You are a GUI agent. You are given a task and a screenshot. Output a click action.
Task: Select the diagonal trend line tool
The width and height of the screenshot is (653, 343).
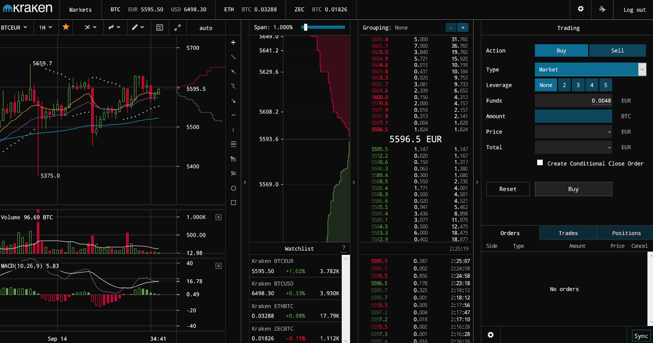point(233,57)
